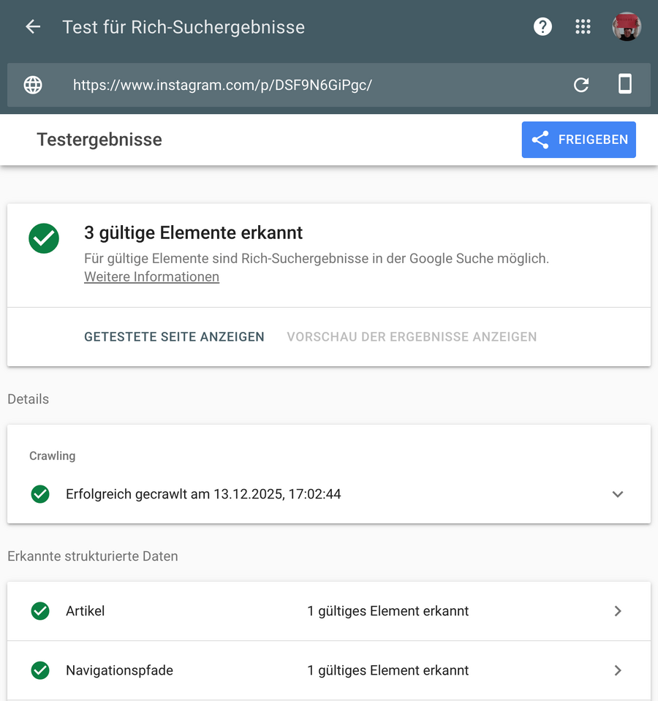Screen dimensions: 658x701
Task: Expand the Crawling details section
Action: [x=617, y=494]
